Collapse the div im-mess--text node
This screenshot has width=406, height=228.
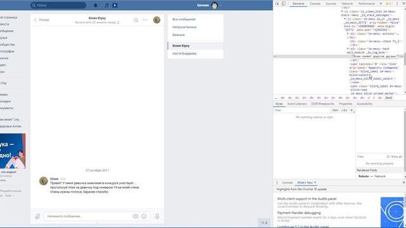pyautogui.click(x=348, y=49)
